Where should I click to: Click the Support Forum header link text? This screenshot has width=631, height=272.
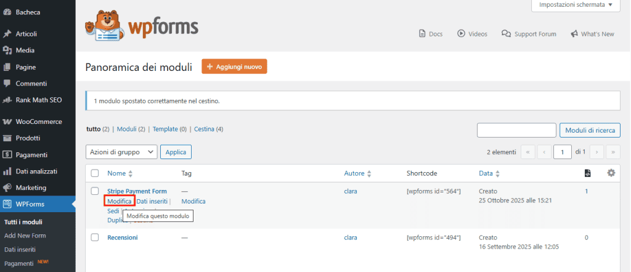[x=535, y=34]
